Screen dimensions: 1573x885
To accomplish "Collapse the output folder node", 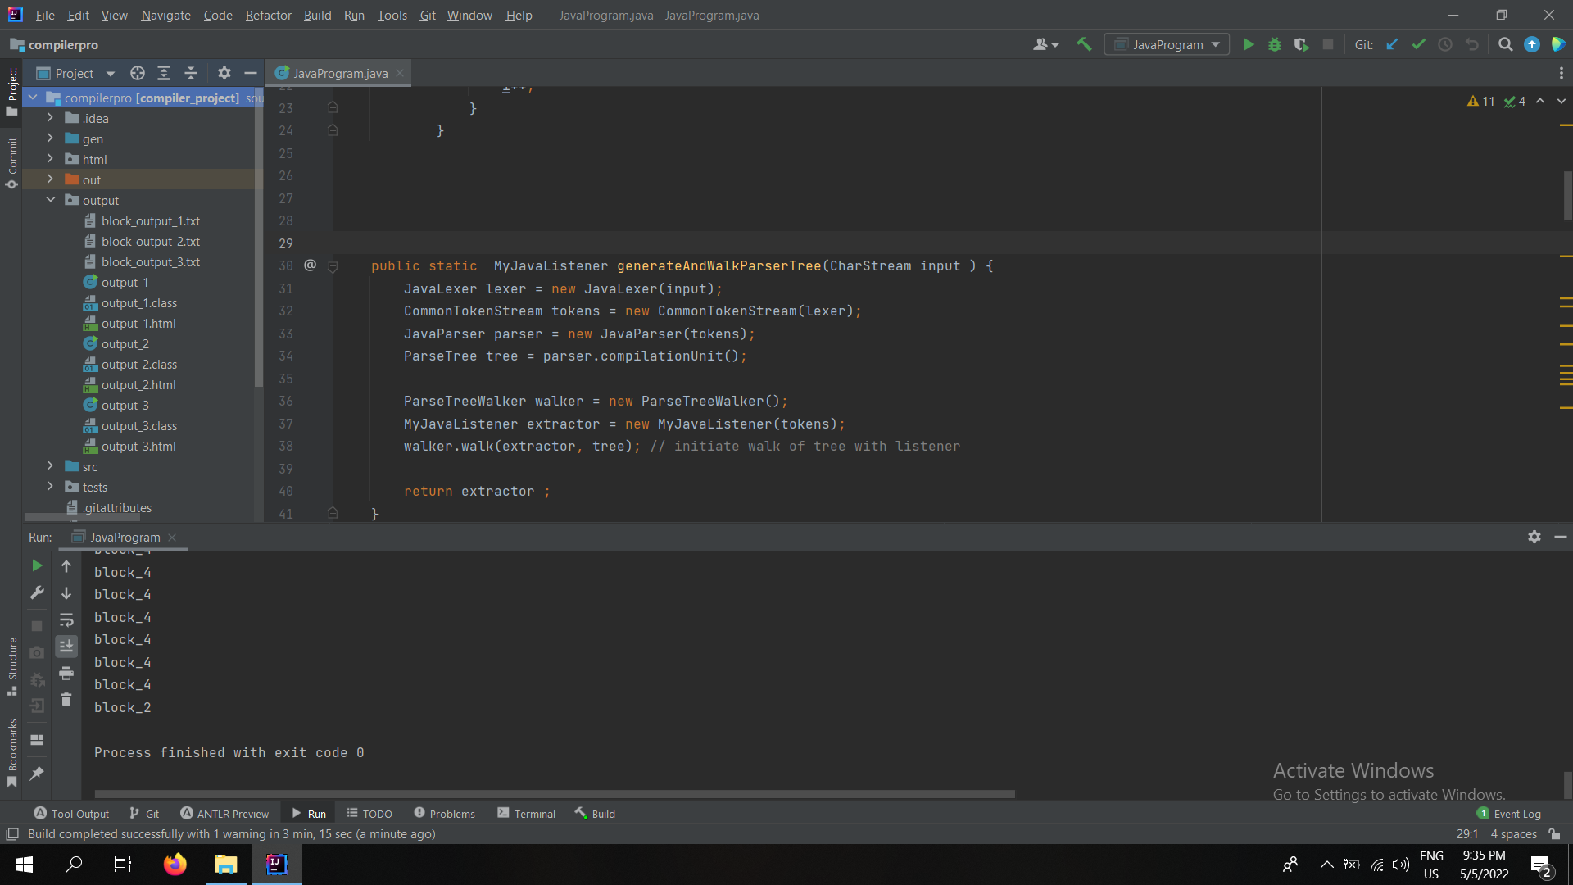I will 50,200.
